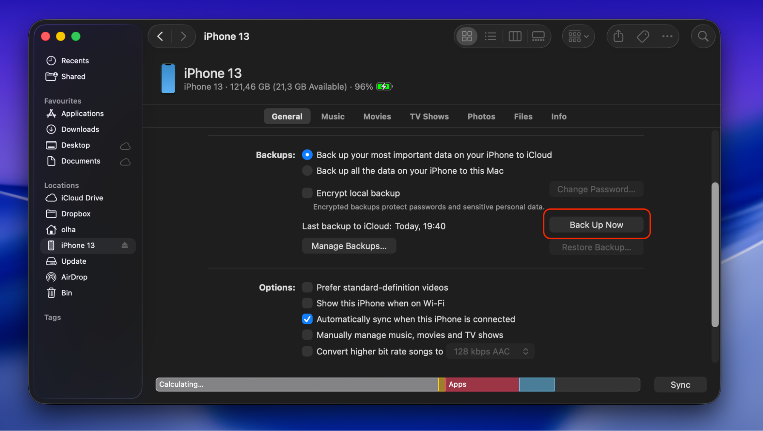Click the battery charging icon
763x431 pixels.
(384, 87)
